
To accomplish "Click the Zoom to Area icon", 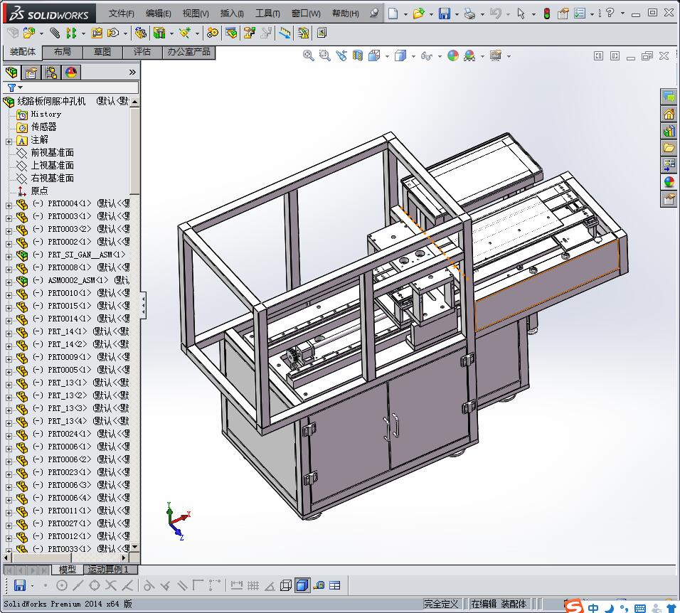I will tap(325, 55).
